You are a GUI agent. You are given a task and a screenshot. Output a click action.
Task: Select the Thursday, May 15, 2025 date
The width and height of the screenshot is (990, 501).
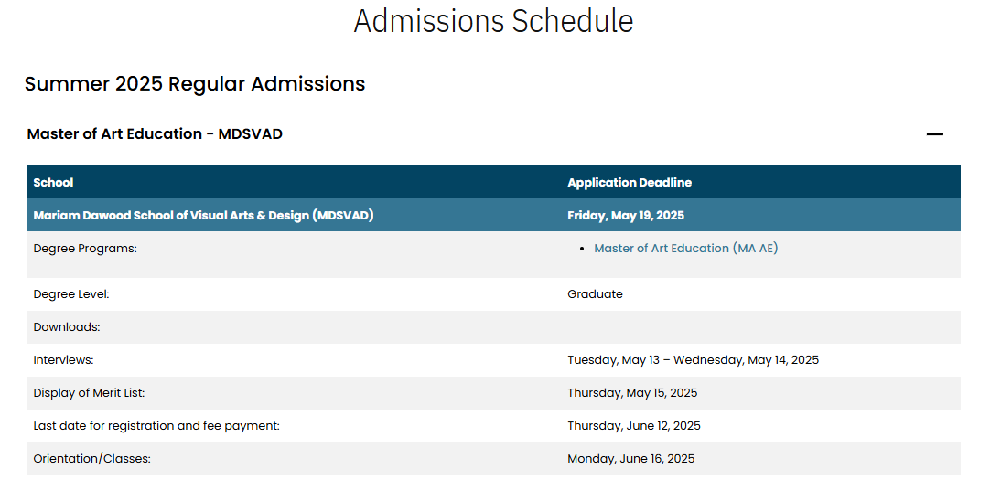pyautogui.click(x=632, y=392)
